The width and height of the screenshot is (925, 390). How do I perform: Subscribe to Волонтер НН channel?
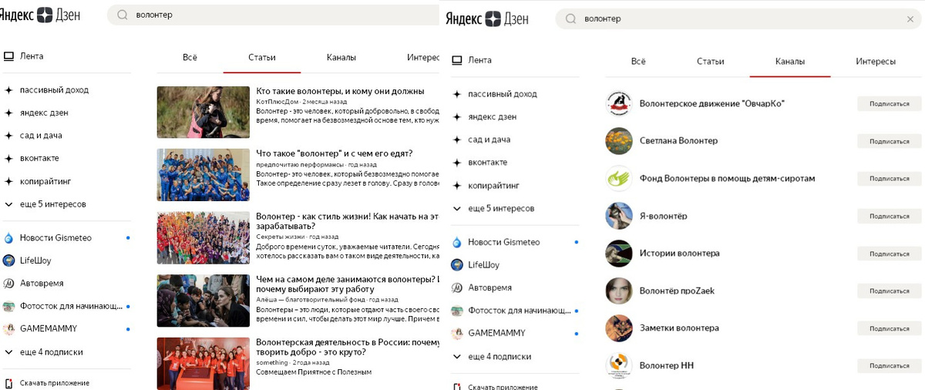(889, 365)
